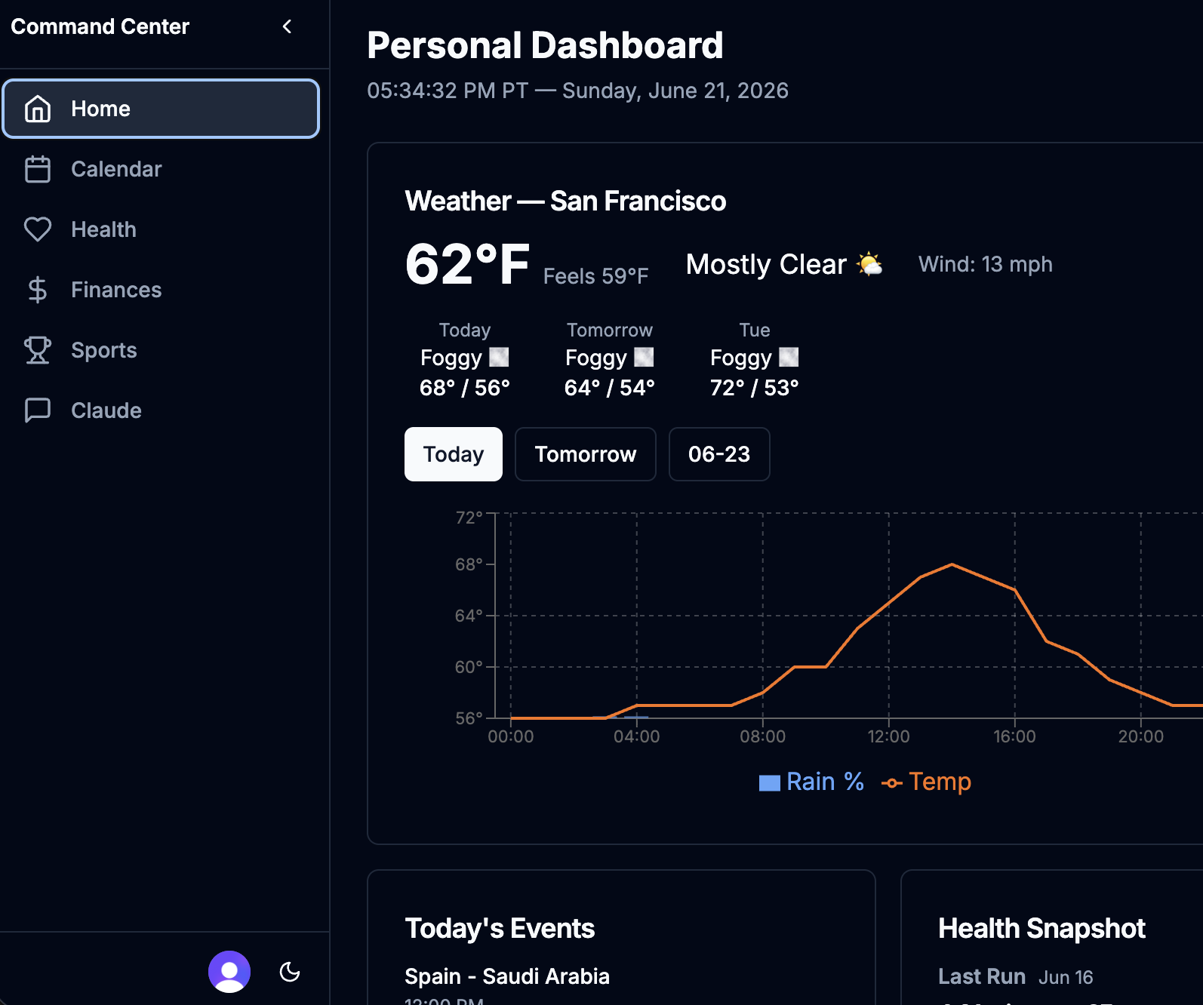Click the Today's Events heading
1203x1005 pixels.
(x=500, y=929)
